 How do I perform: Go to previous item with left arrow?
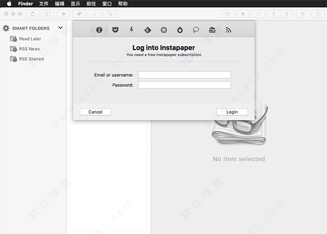coord(274,14)
